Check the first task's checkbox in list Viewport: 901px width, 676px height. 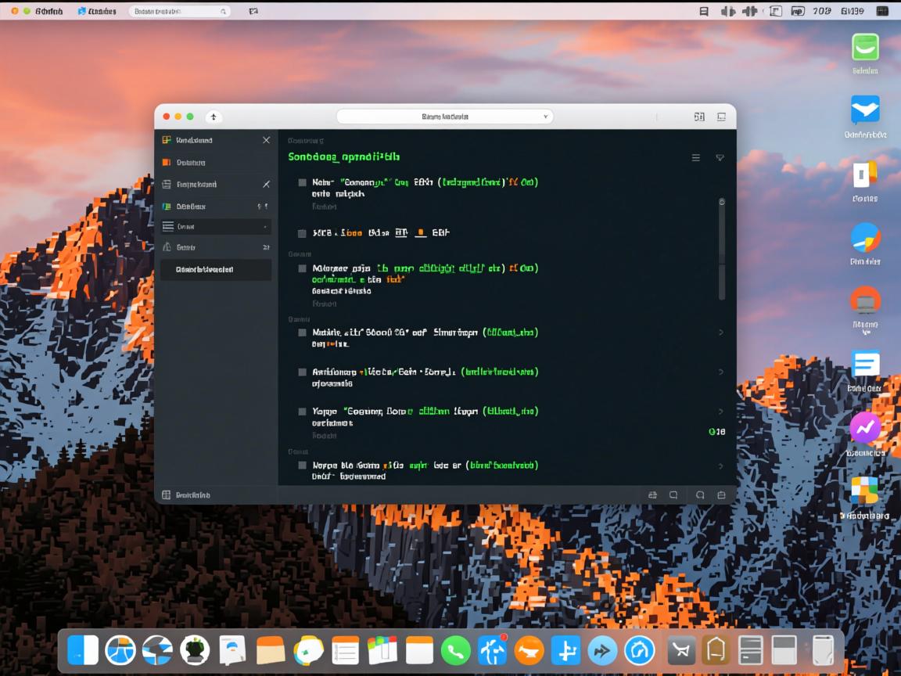click(x=303, y=182)
